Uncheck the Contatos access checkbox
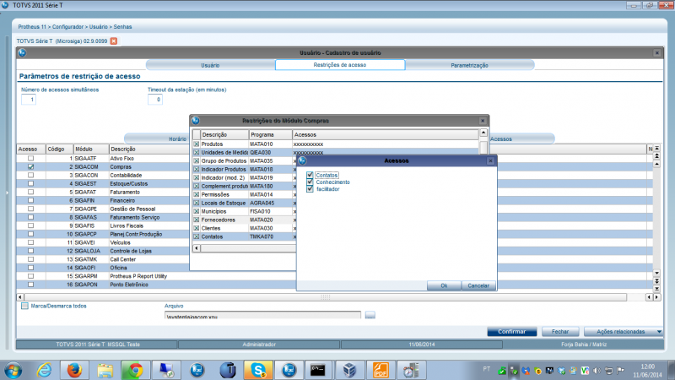This screenshot has height=380, width=675. click(x=310, y=175)
